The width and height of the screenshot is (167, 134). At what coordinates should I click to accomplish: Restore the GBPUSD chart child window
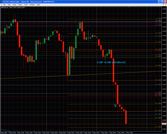(163, 5)
